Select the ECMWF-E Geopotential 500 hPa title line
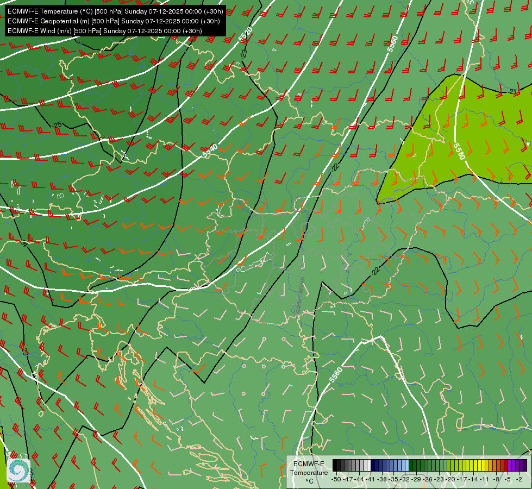The height and width of the screenshot is (489, 532). click(x=114, y=21)
